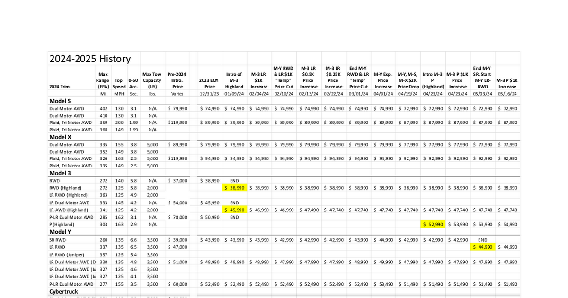This screenshot has height=298, width=568.
Task: Click the '2023 EOY Price' header
Action: [x=210, y=84]
